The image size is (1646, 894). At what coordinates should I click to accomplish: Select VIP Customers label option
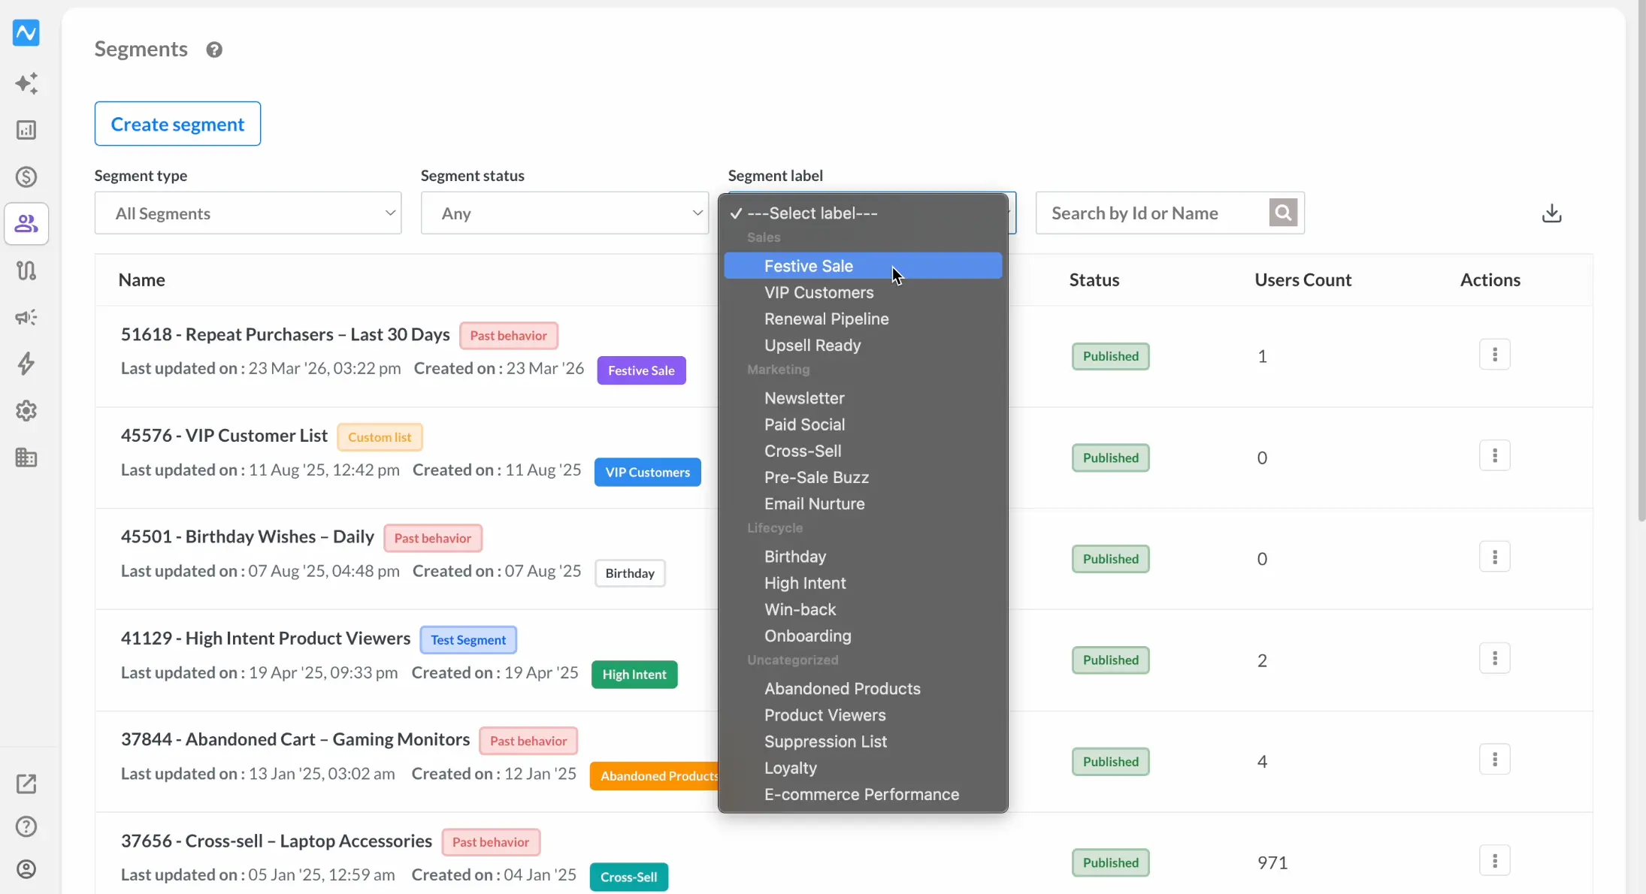[863, 292]
